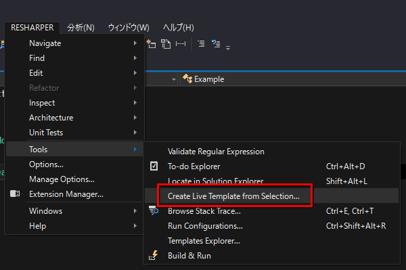Click the indent lines toolbar icon
Image resolution: width=406 pixels, height=270 pixels.
tap(201, 43)
